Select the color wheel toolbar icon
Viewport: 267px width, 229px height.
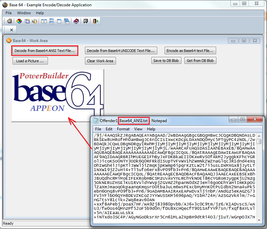click(19, 21)
